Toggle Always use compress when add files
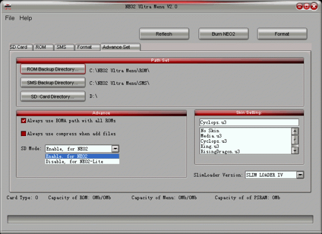 (x=24, y=134)
